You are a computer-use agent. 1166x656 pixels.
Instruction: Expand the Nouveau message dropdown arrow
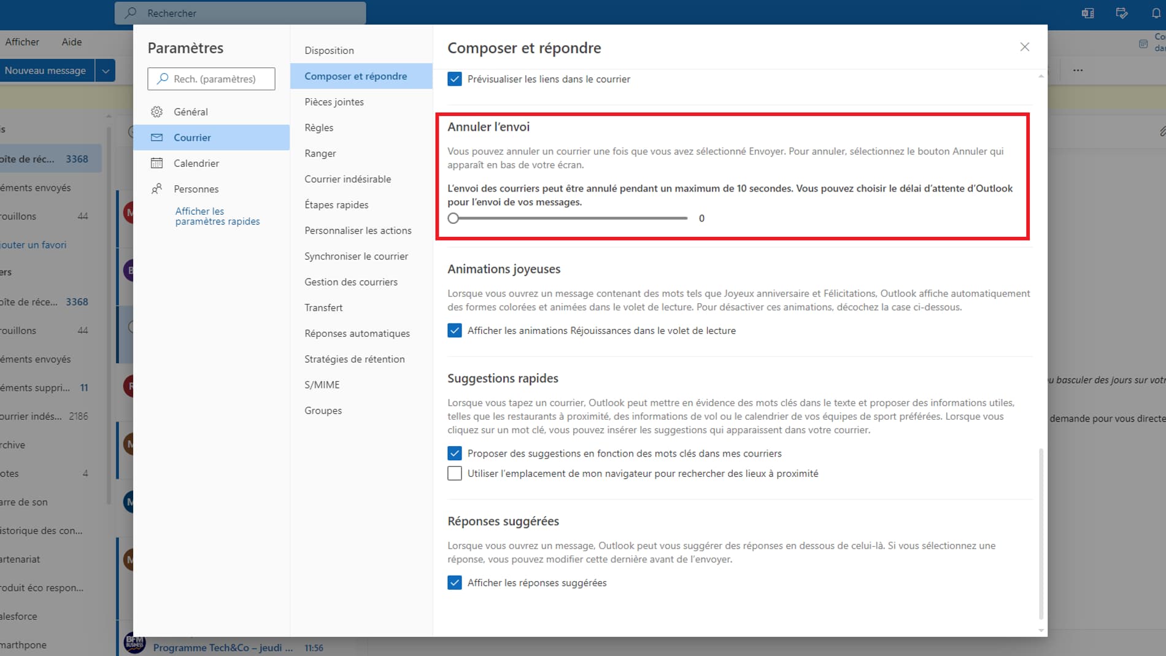[106, 71]
